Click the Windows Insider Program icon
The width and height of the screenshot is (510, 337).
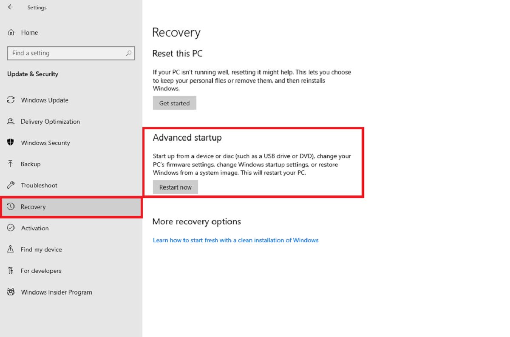[11, 292]
